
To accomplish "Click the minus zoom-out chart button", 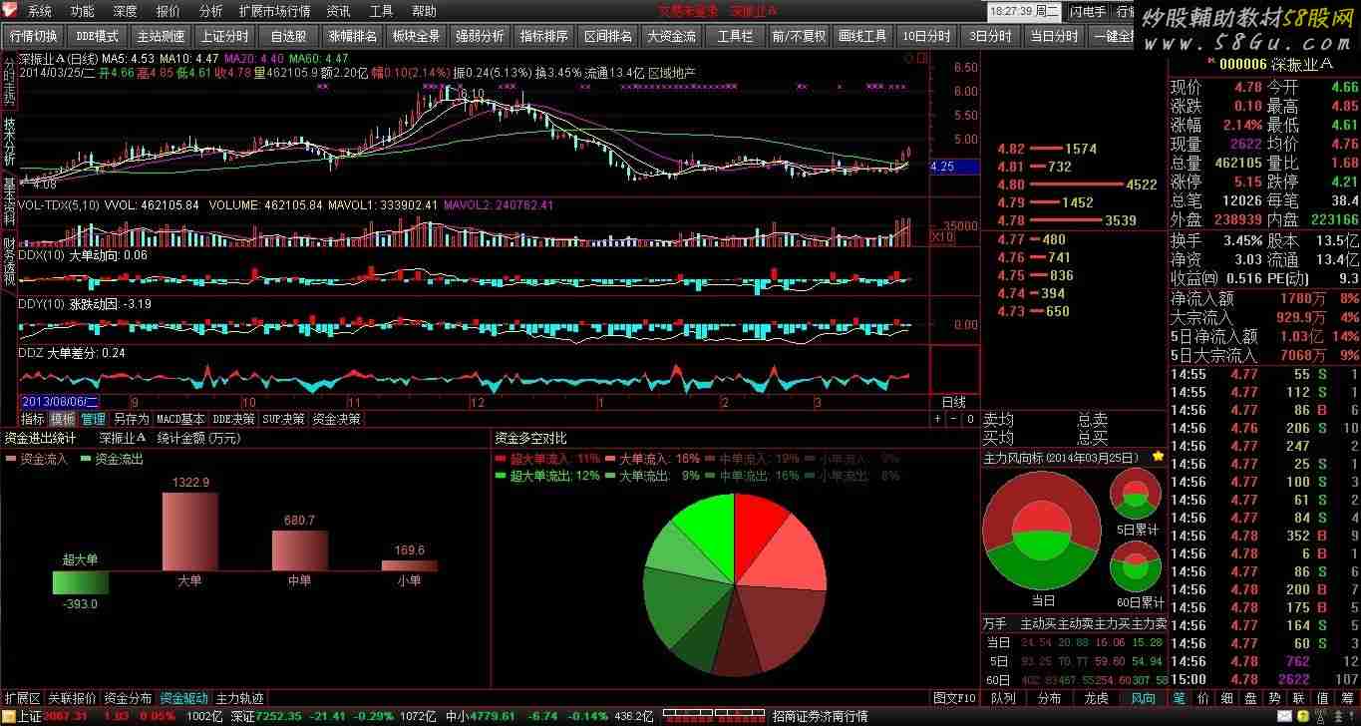I will 953,419.
